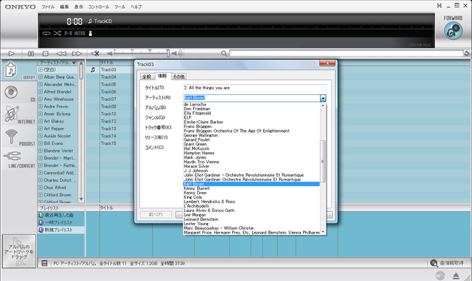
Task: Click the fast-forward next track button
Action: point(77,54)
